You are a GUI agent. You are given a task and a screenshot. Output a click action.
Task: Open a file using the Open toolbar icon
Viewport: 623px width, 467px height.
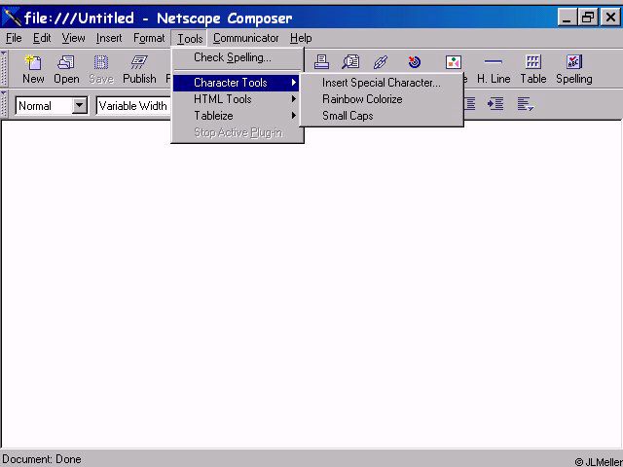coord(66,69)
